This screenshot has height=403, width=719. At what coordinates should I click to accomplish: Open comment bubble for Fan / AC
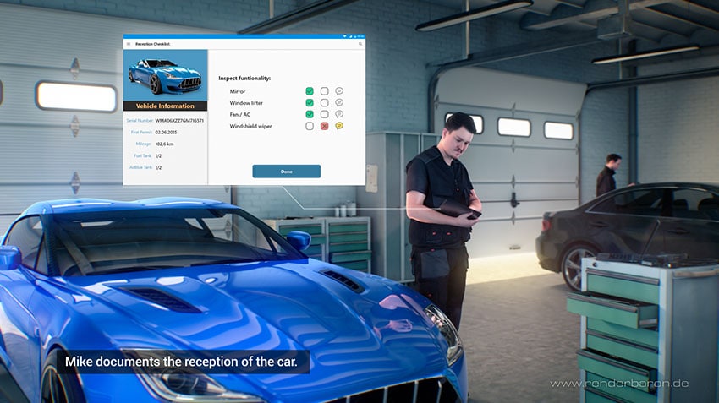point(339,114)
